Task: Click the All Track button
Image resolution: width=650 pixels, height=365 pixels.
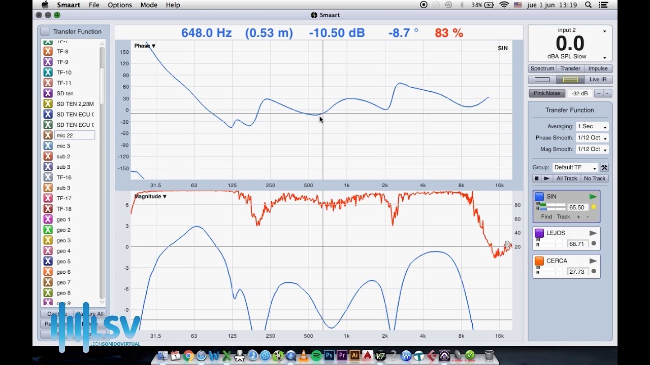Action: pyautogui.click(x=567, y=178)
